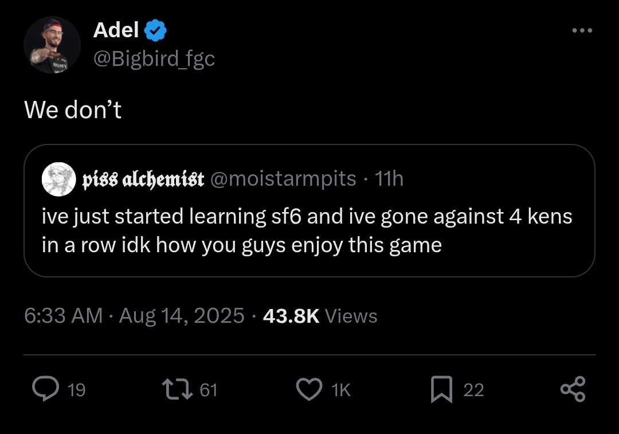Click the 1K likes count

341,390
